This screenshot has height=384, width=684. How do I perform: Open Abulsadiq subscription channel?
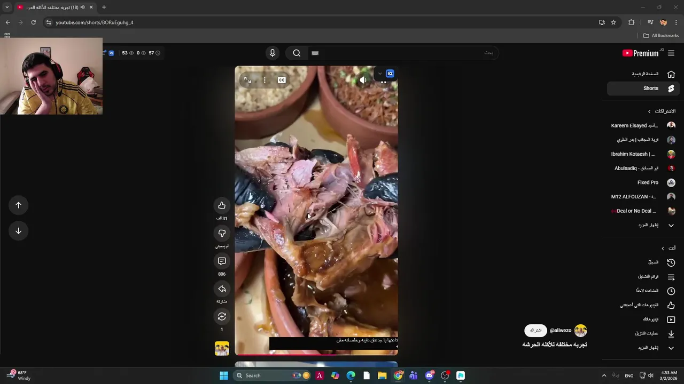pos(643,168)
